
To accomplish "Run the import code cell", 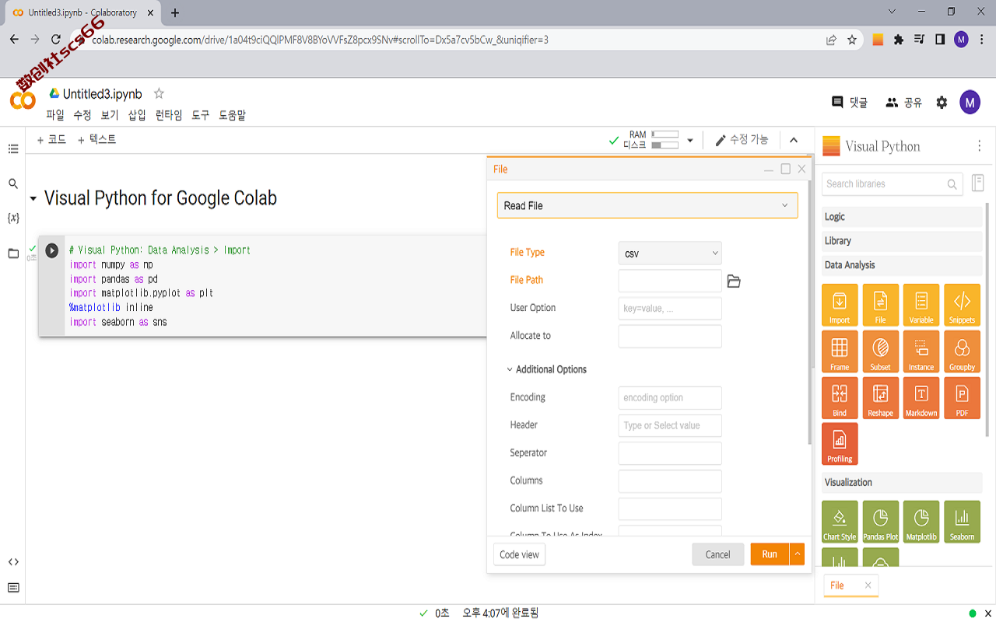I will [x=51, y=250].
